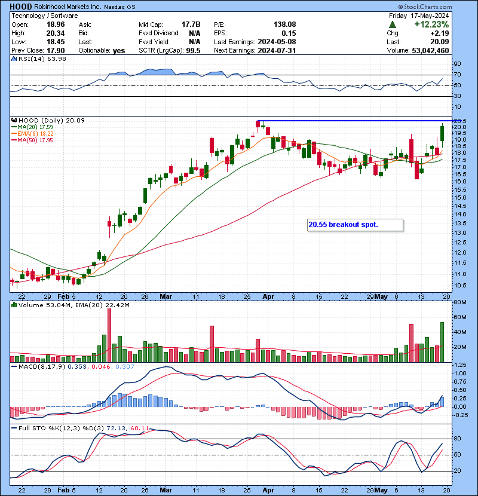
Task: Click the MA(20) green legend line marker
Action: (14, 127)
